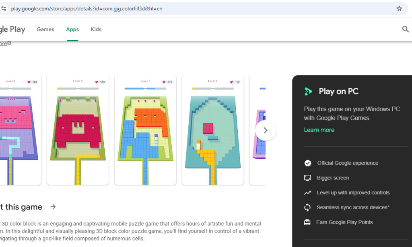Viewport: 412px width, 247px height.
Task: Click the Google Play logo text
Action: [x=12, y=29]
